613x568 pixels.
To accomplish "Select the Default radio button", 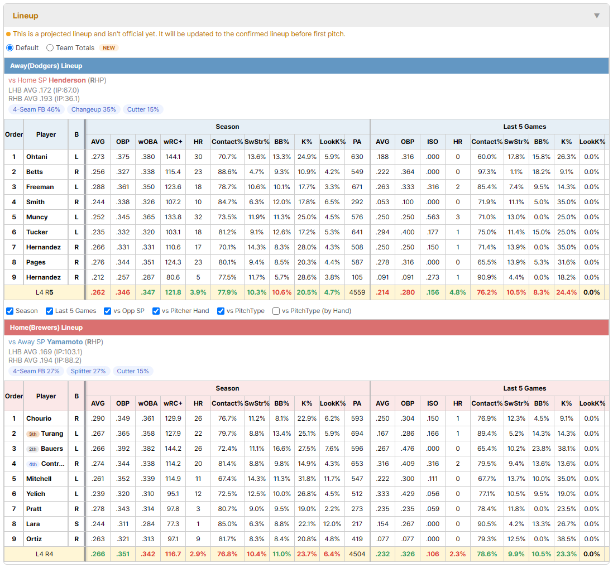I will pos(10,47).
